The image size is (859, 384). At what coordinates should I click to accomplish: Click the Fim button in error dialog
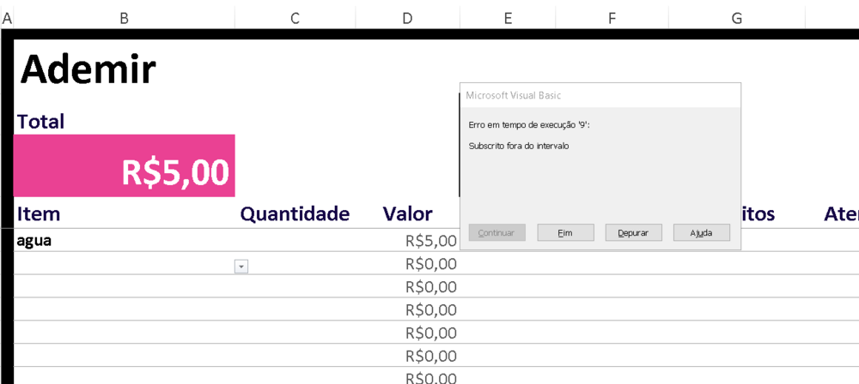coord(565,232)
